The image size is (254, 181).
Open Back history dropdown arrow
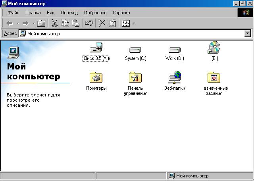click(17, 23)
